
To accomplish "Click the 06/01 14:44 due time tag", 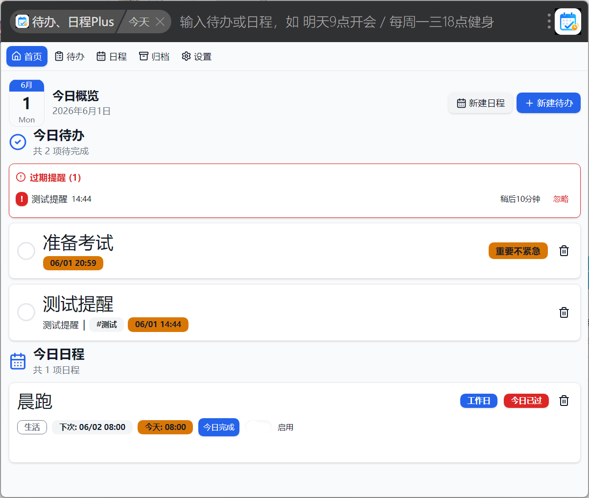I will coord(158,324).
